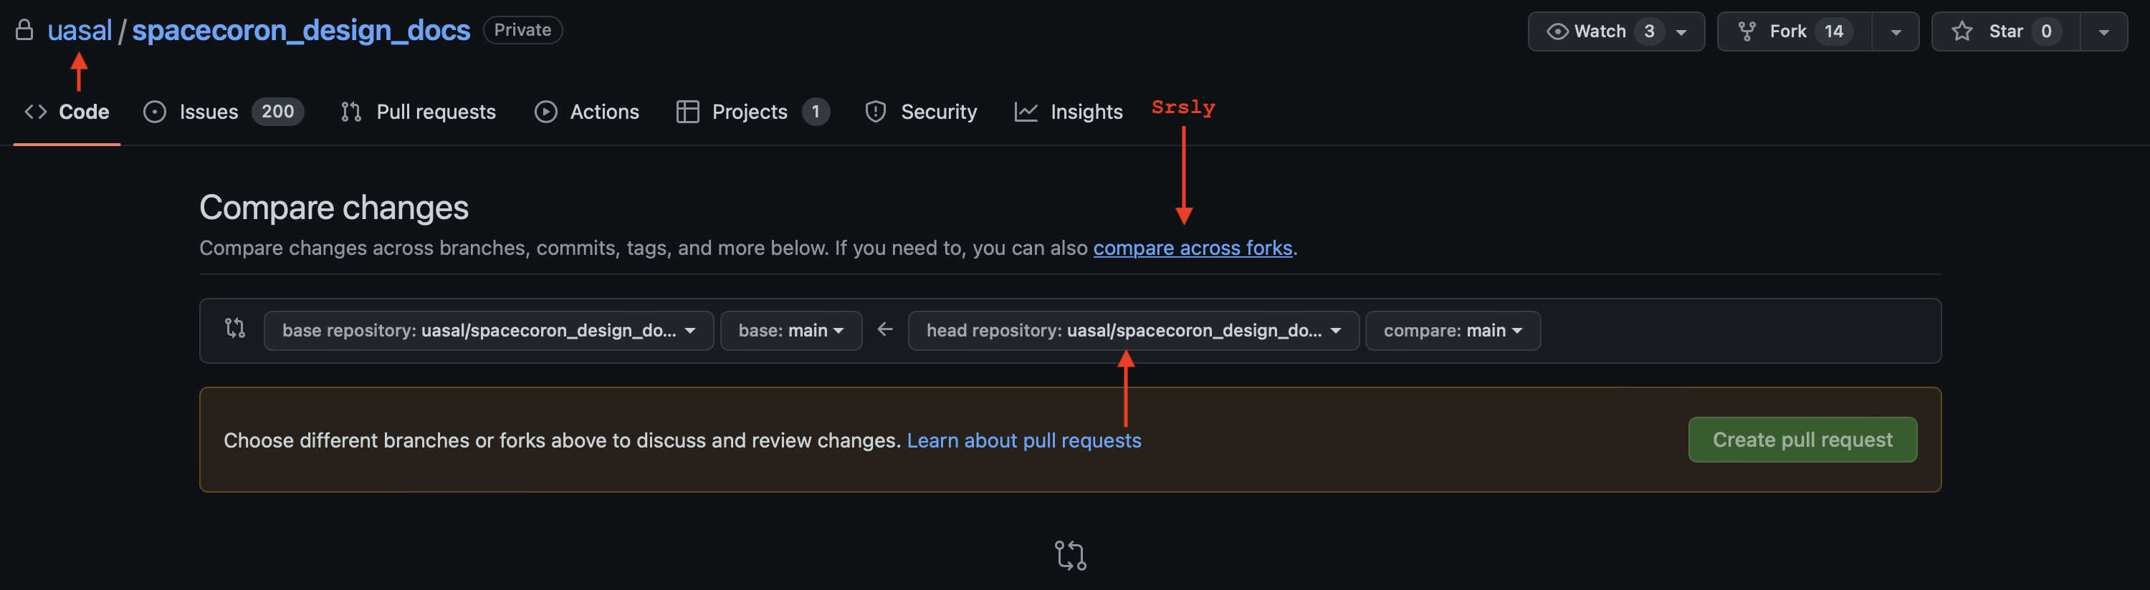Viewport: 2150px width, 590px height.
Task: Click the Pull requests tab icon
Action: tap(351, 112)
